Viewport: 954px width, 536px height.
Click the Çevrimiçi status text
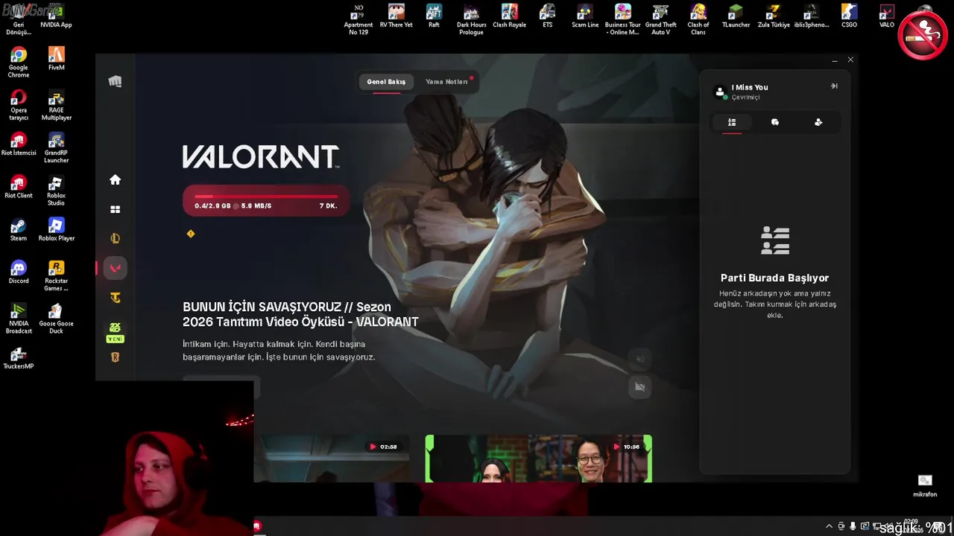pos(745,98)
